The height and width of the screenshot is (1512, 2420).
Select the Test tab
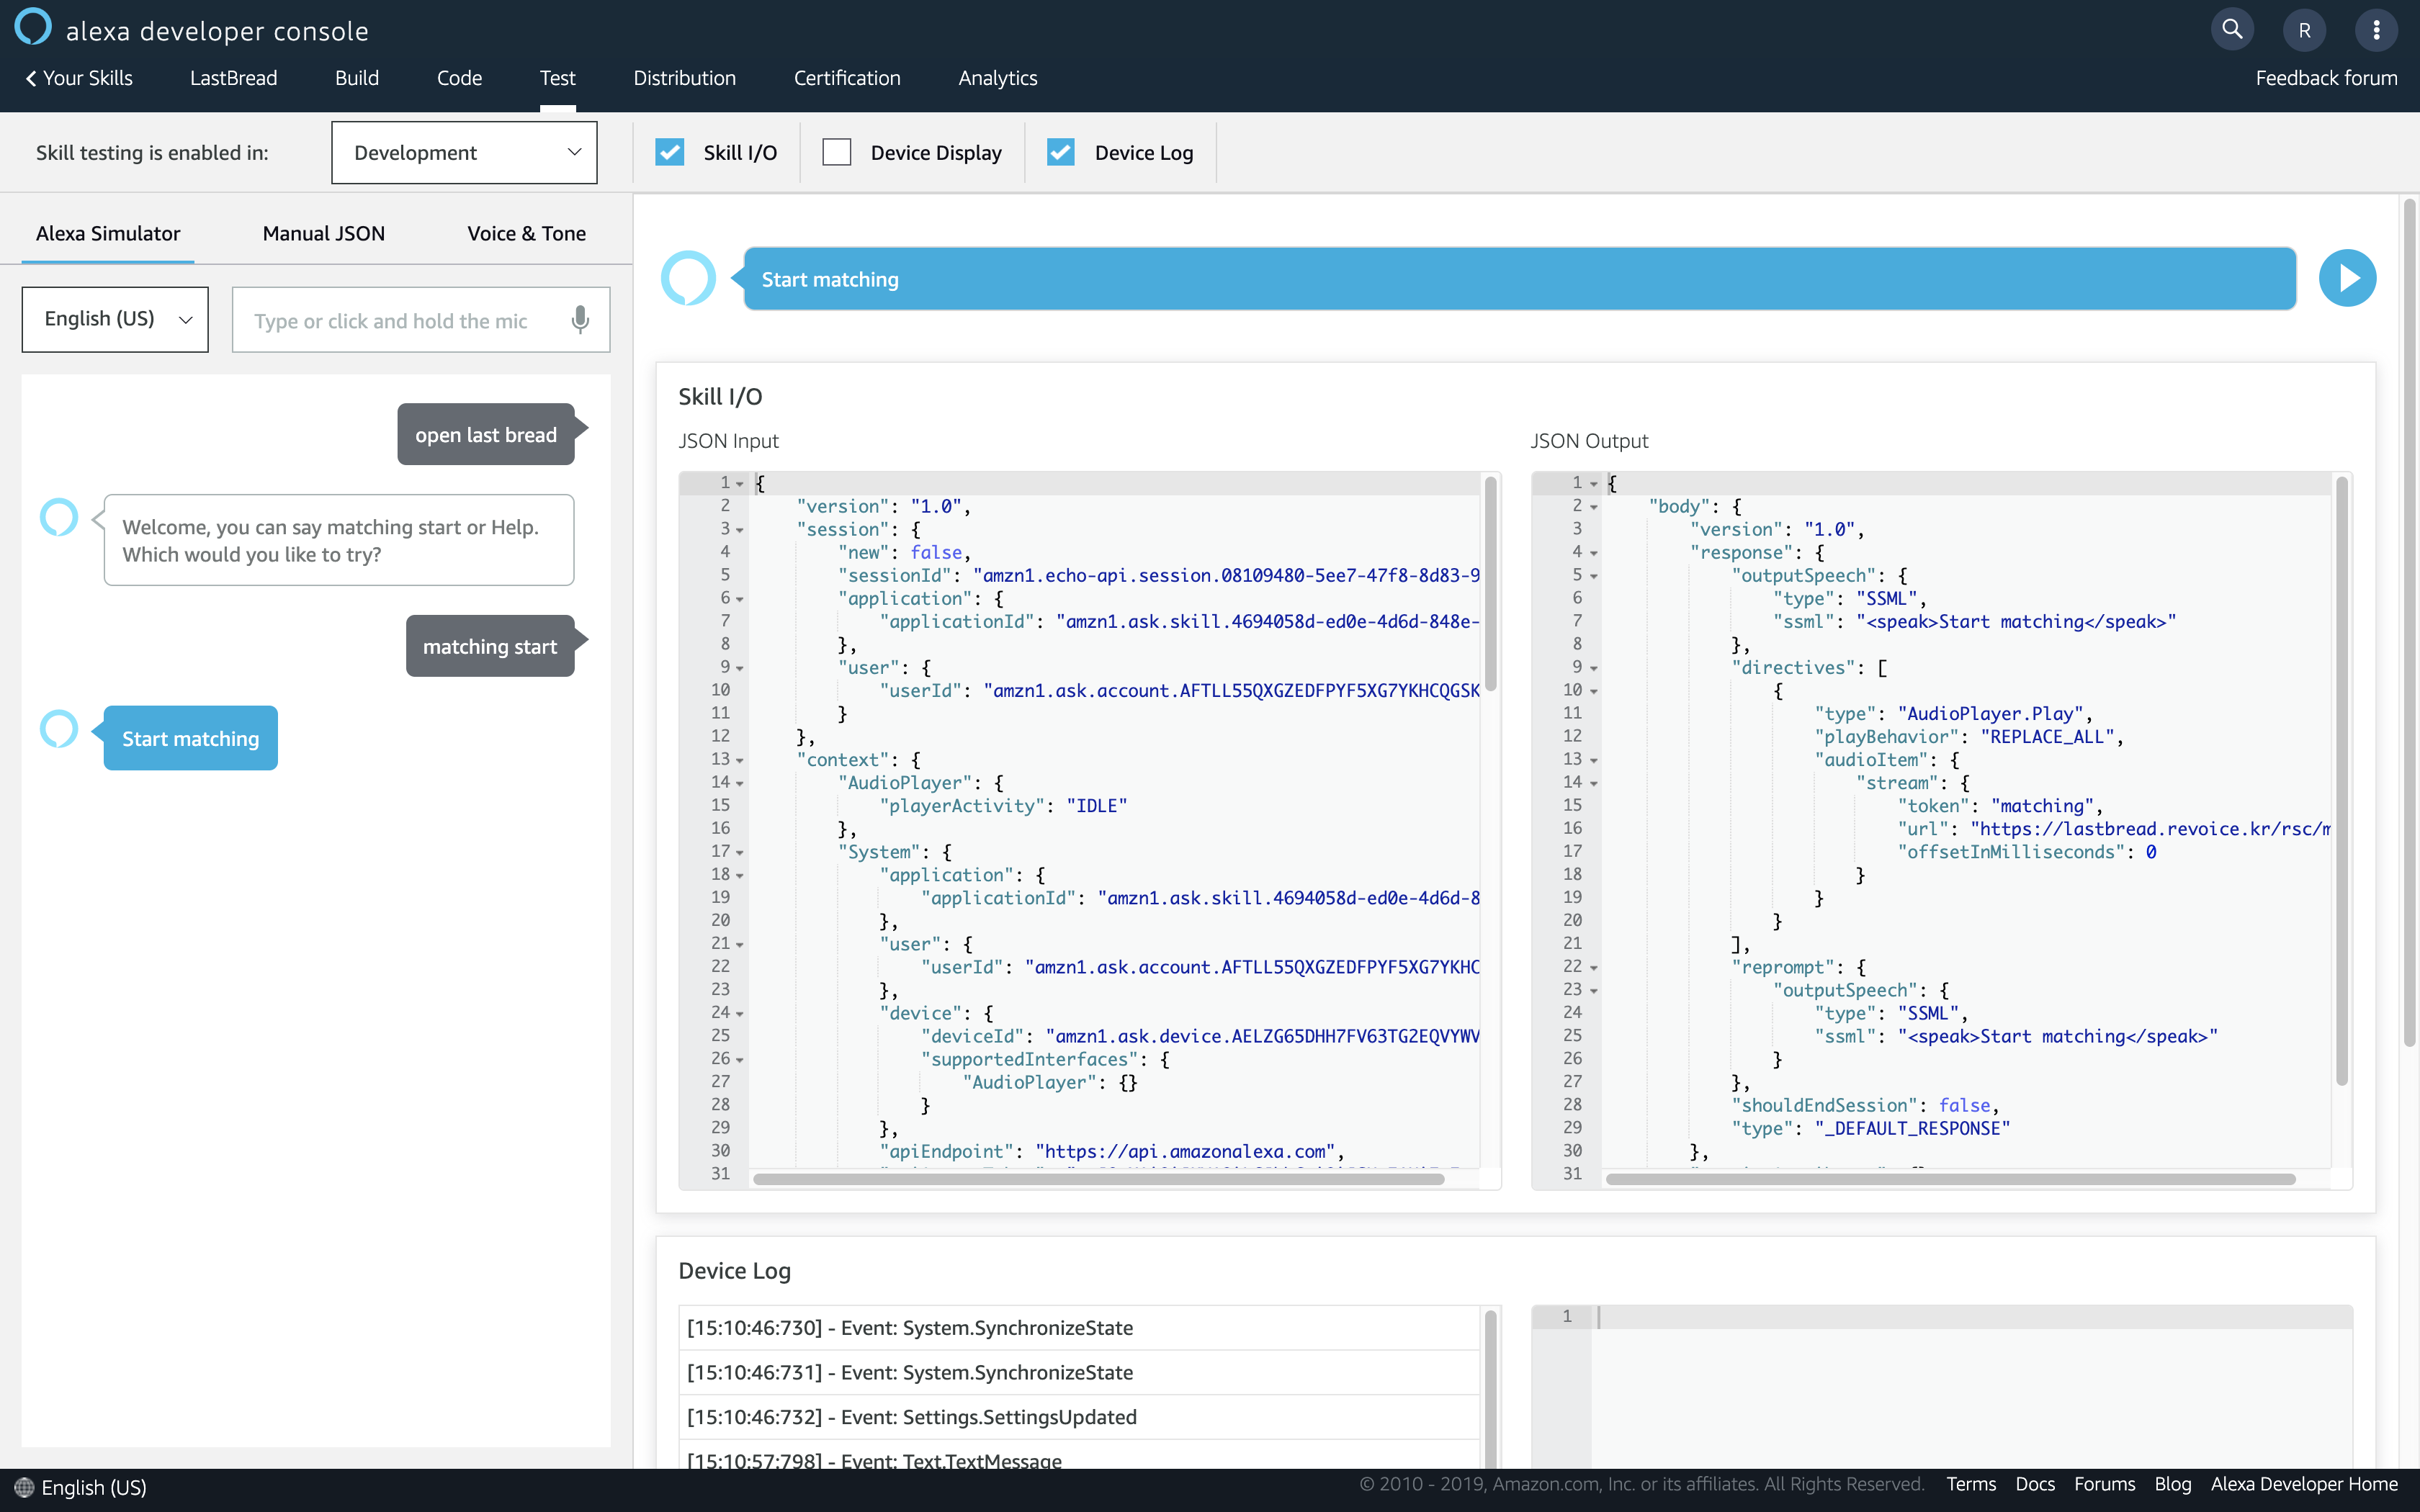pyautogui.click(x=557, y=78)
